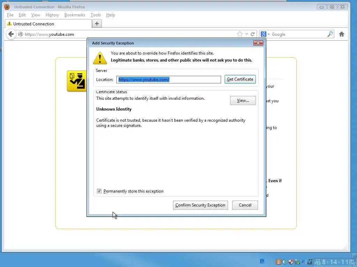Screen dimensions: 357x267
Task: Select the Untrusted Connection tab
Action: pyautogui.click(x=48, y=24)
